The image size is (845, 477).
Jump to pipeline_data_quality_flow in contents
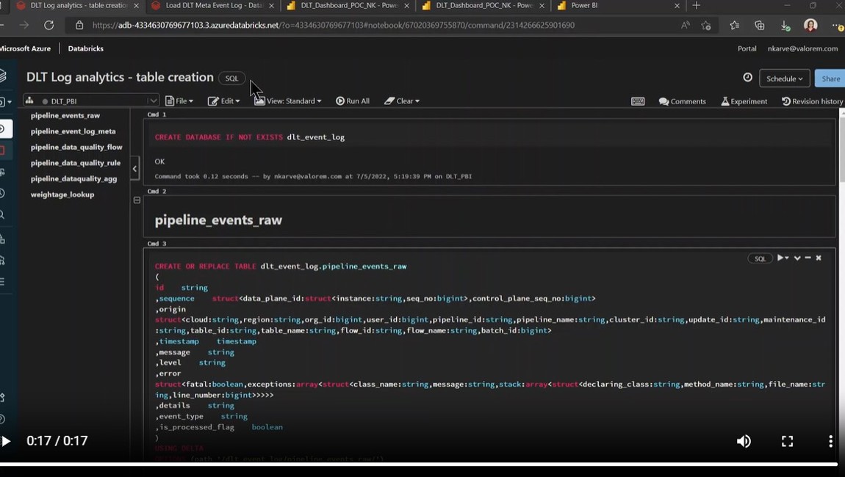[76, 148]
